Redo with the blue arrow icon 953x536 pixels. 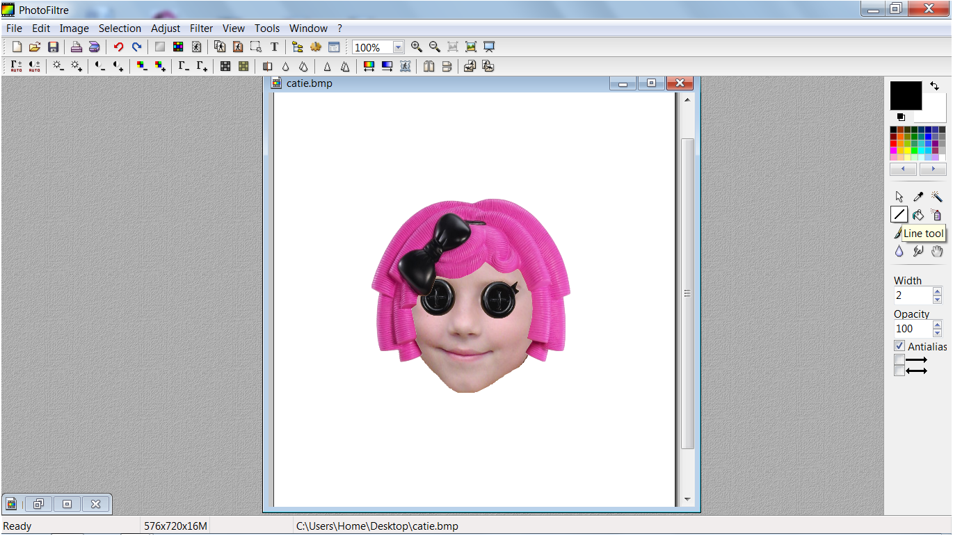click(136, 47)
